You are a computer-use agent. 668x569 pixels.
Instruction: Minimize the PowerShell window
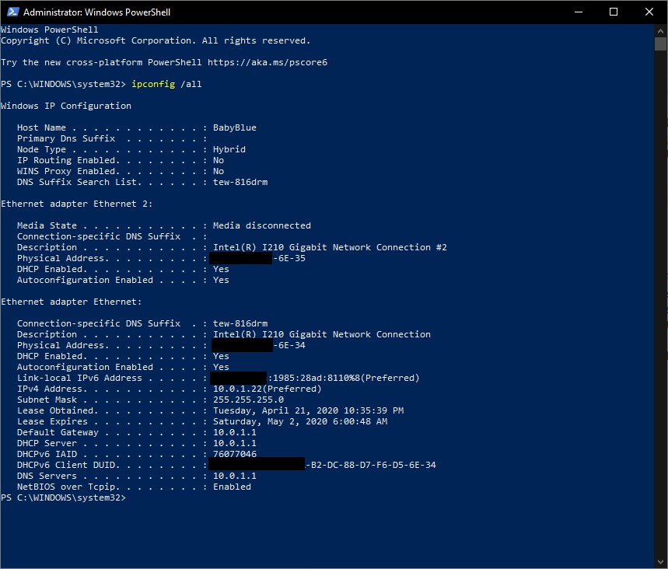pos(579,12)
